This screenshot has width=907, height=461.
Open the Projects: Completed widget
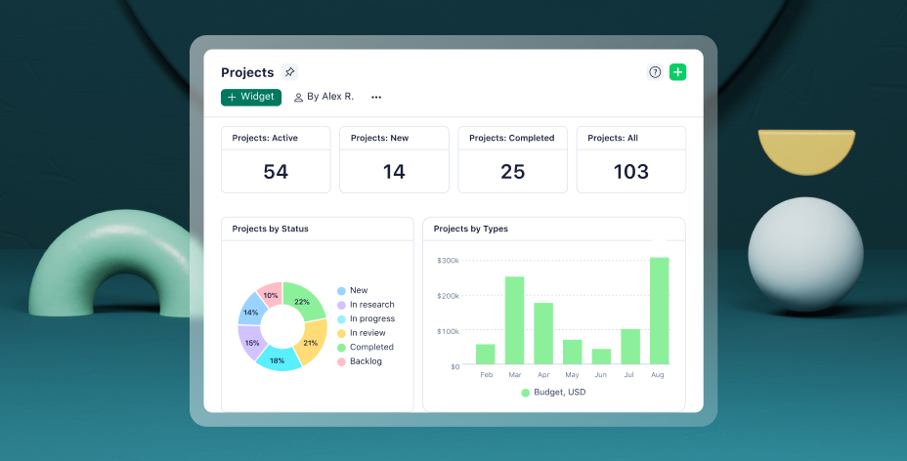[x=512, y=159]
